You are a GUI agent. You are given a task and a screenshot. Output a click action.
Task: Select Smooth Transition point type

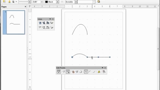pos(90,72)
